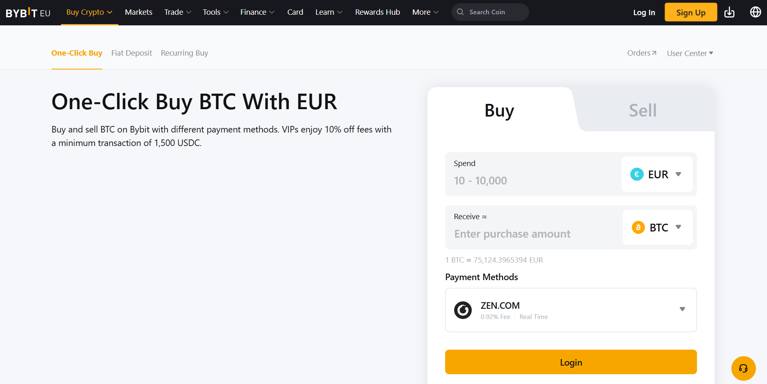Image resolution: width=767 pixels, height=384 pixels.
Task: Click the Bitcoin coin icon
Action: tap(638, 227)
